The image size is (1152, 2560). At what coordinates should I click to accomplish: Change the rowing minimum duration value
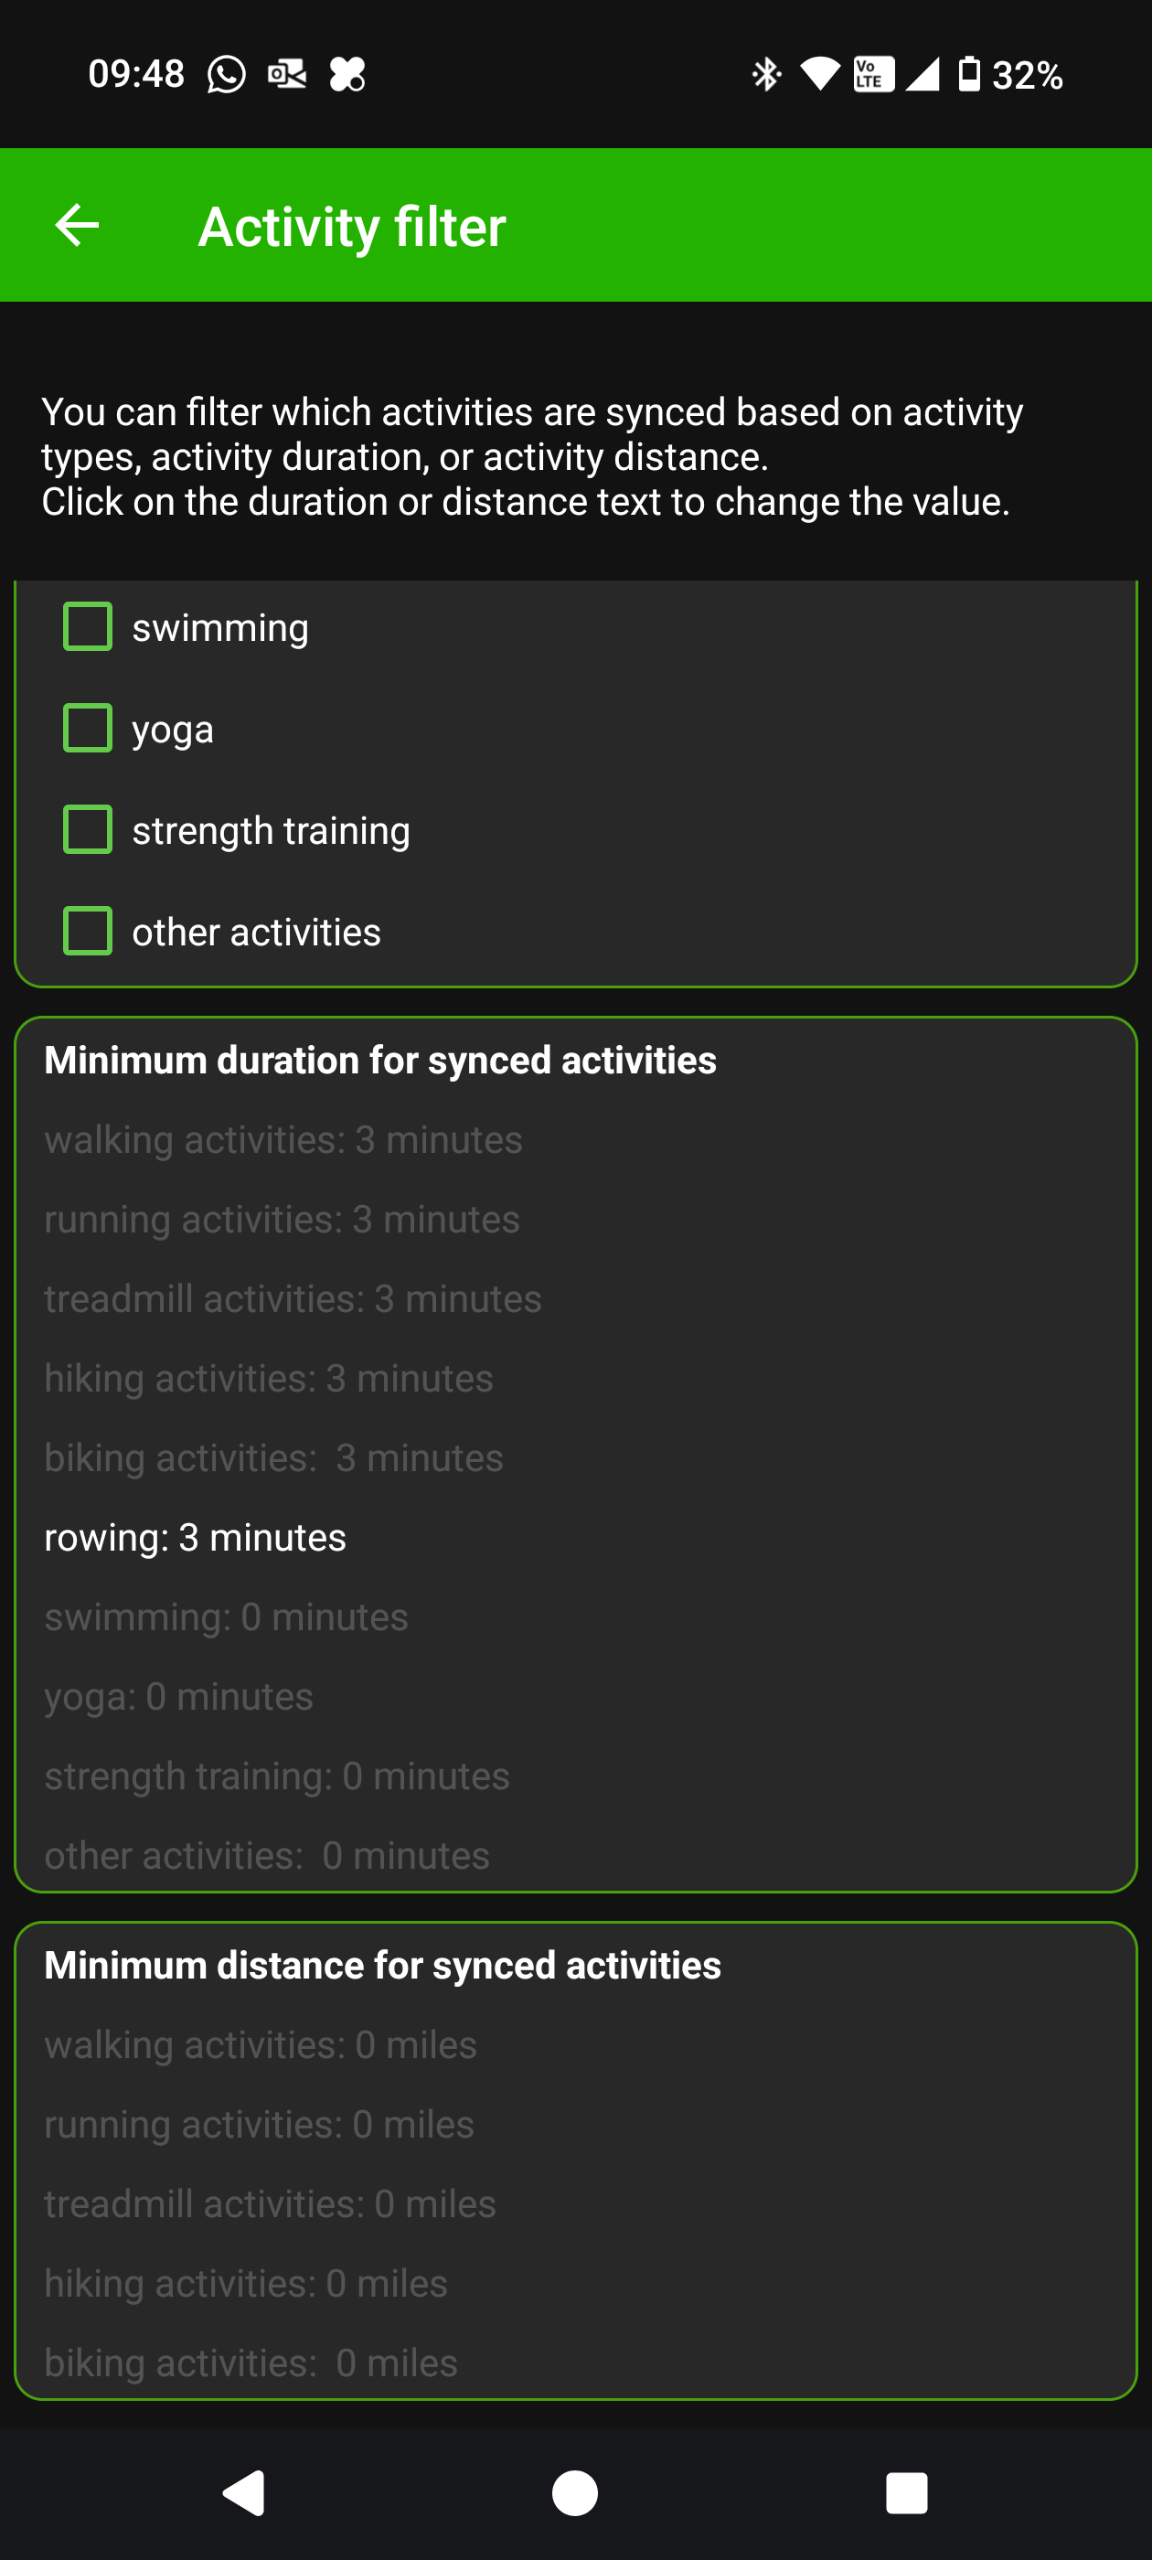[196, 1538]
